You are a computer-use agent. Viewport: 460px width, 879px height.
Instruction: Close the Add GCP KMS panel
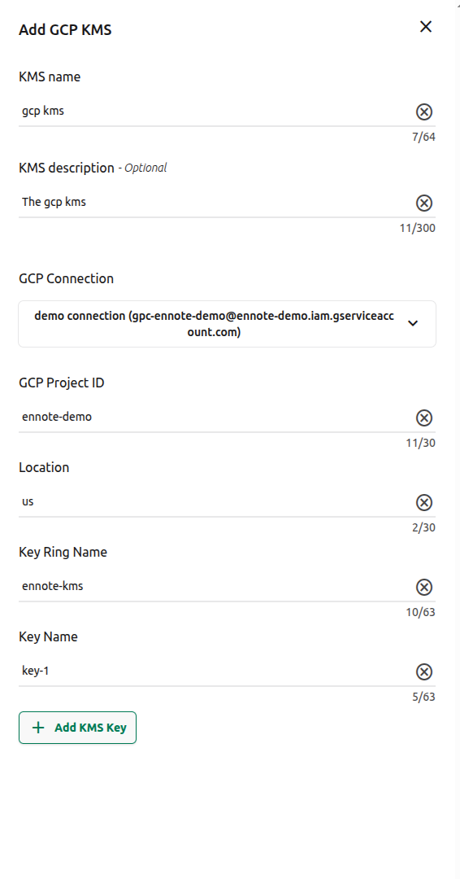click(x=426, y=27)
